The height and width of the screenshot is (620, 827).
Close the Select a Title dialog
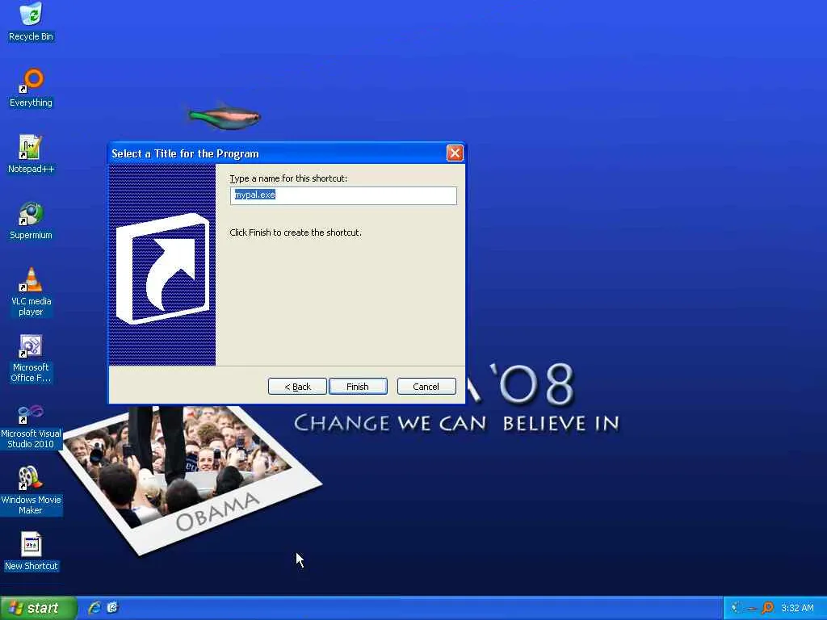[455, 153]
